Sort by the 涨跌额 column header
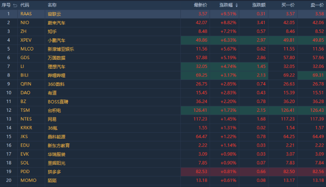326x187 pixels. [x=259, y=5]
